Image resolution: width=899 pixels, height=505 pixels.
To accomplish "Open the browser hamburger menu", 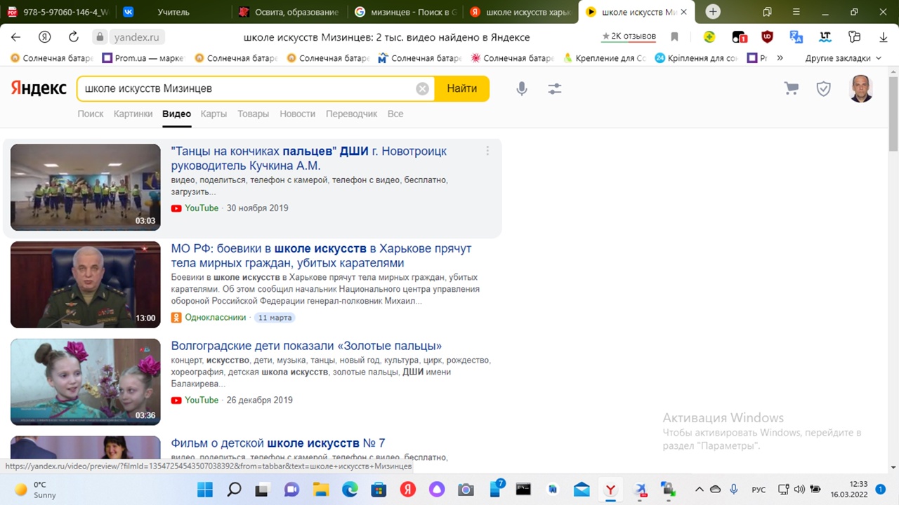I will point(796,12).
